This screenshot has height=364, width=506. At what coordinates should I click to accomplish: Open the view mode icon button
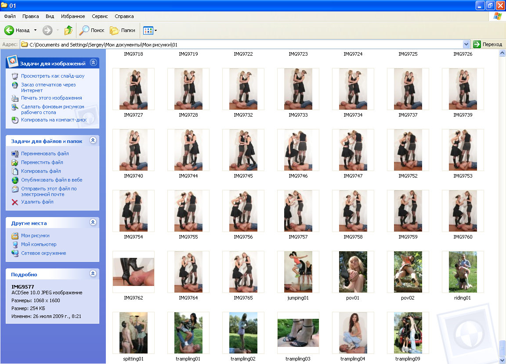point(148,31)
